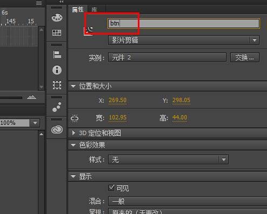Image resolution: width=267 pixels, height=214 pixels.
Task: Click the 100% zoom field
Action: click(15, 123)
